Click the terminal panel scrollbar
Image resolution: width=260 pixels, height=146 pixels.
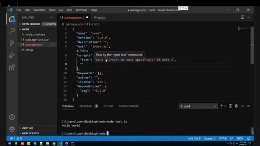[x=252, y=131]
